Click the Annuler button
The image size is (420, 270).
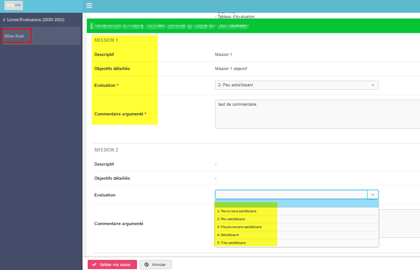pos(156,264)
